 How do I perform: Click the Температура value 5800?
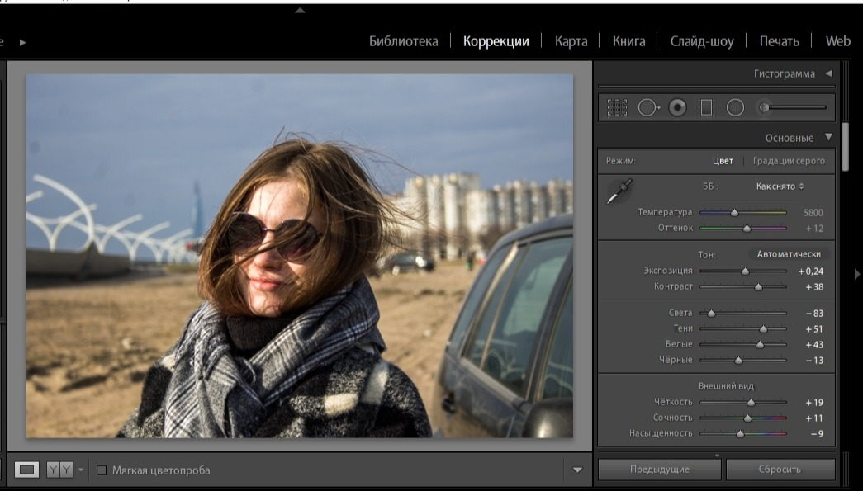pos(813,213)
